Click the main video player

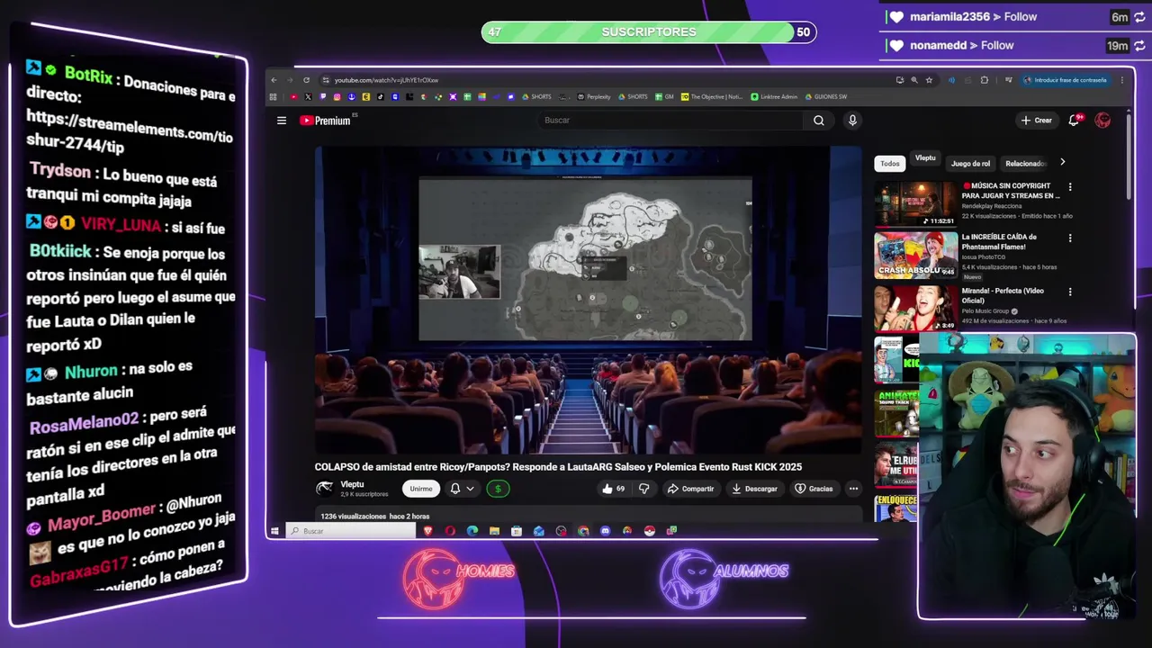[x=588, y=301]
